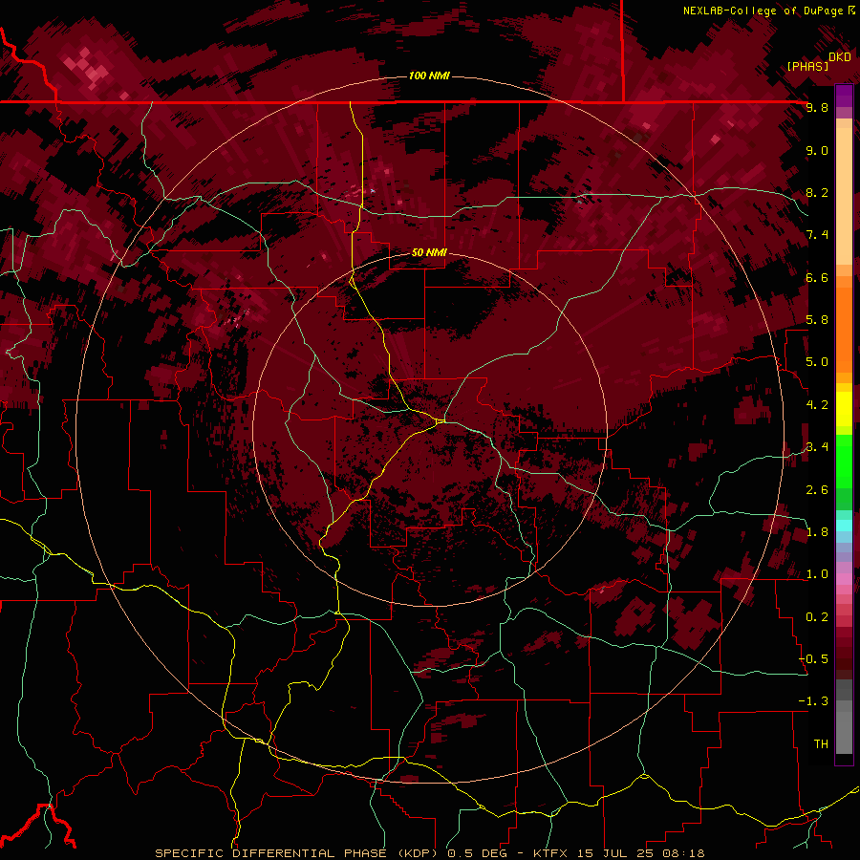Click the 0.2 value on color scale

point(817,617)
